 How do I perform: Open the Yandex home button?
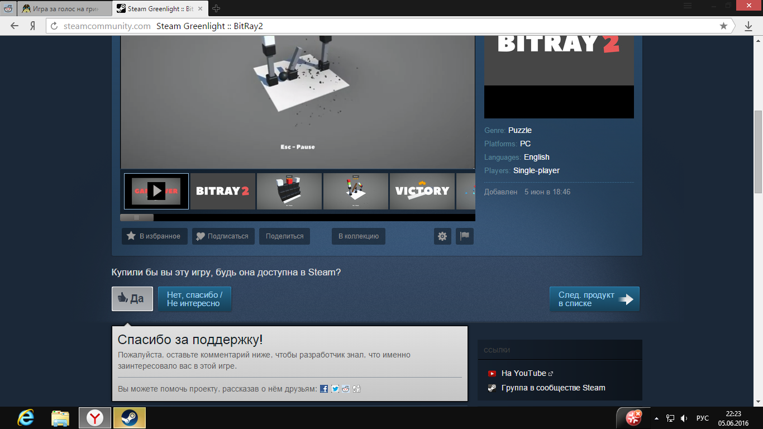33,26
